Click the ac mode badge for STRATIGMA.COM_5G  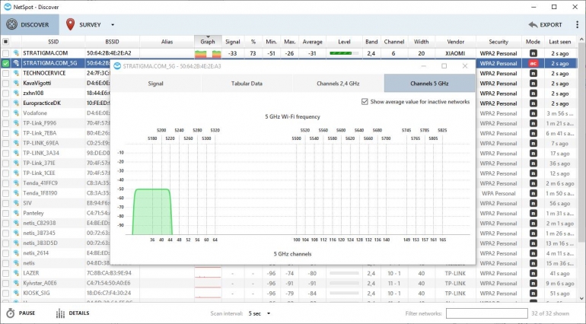click(x=533, y=64)
